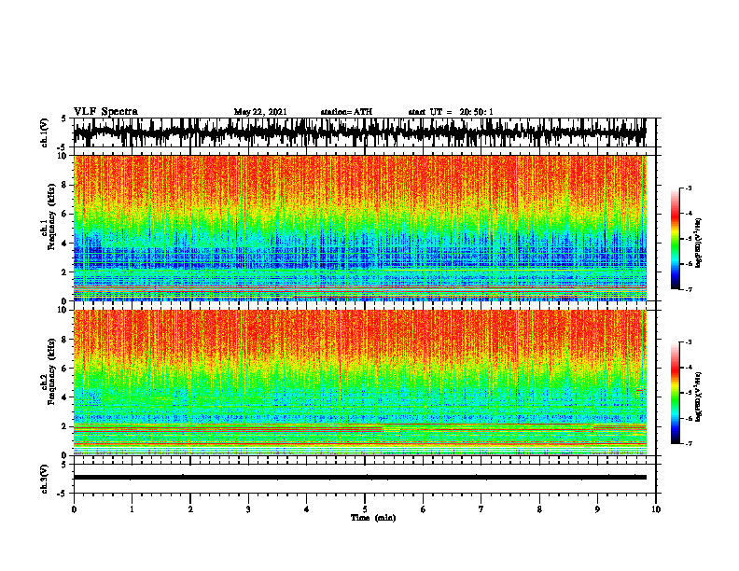Viewport: 739px width, 571px height.
Task: Click the ch.2 spectrogram color bar
Action: point(675,393)
